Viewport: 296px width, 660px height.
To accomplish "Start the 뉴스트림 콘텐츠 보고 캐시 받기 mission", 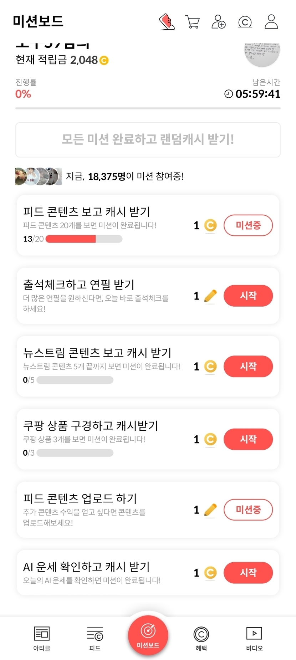I will click(248, 366).
